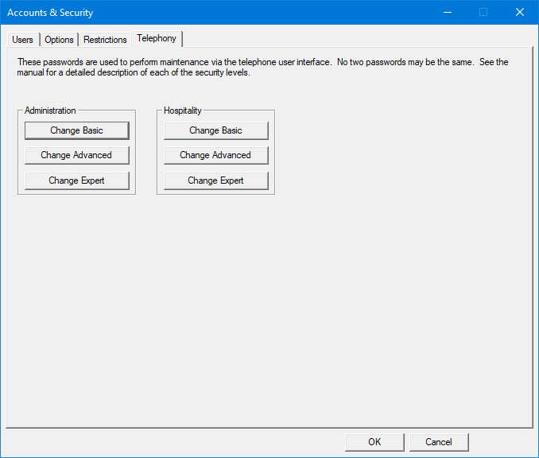Image resolution: width=539 pixels, height=458 pixels.
Task: Switch to the Users tab
Action: click(23, 40)
